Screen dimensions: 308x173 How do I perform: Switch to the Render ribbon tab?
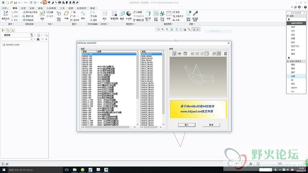tap(40, 8)
